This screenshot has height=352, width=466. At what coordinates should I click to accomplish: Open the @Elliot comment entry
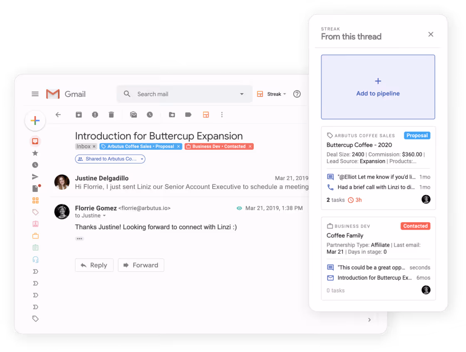pyautogui.click(x=378, y=177)
